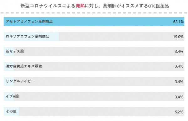This screenshot has width=188, height=121.
Task: Click the 3.4% value beside イブA錠
Action: pyautogui.click(x=179, y=97)
